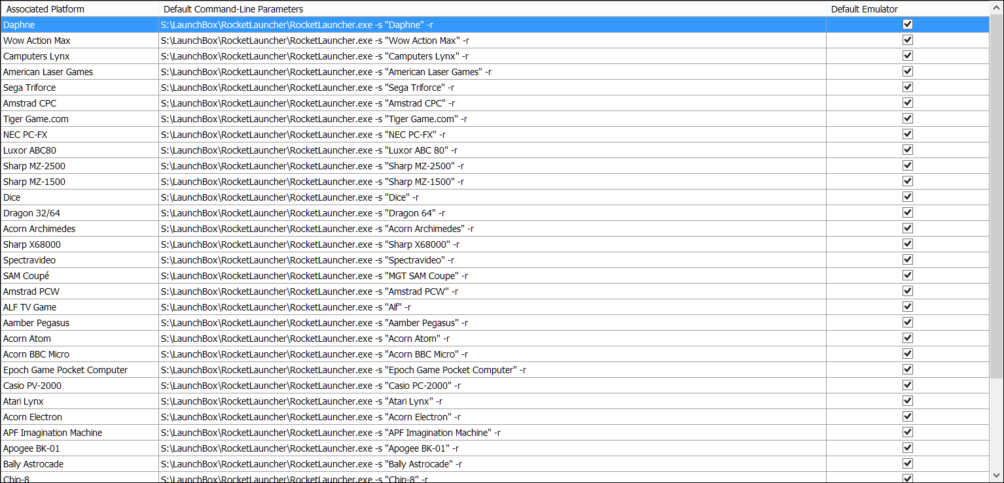Image resolution: width=1004 pixels, height=483 pixels.
Task: Sort by Default Command-Line Parameters header
Action: click(x=492, y=9)
